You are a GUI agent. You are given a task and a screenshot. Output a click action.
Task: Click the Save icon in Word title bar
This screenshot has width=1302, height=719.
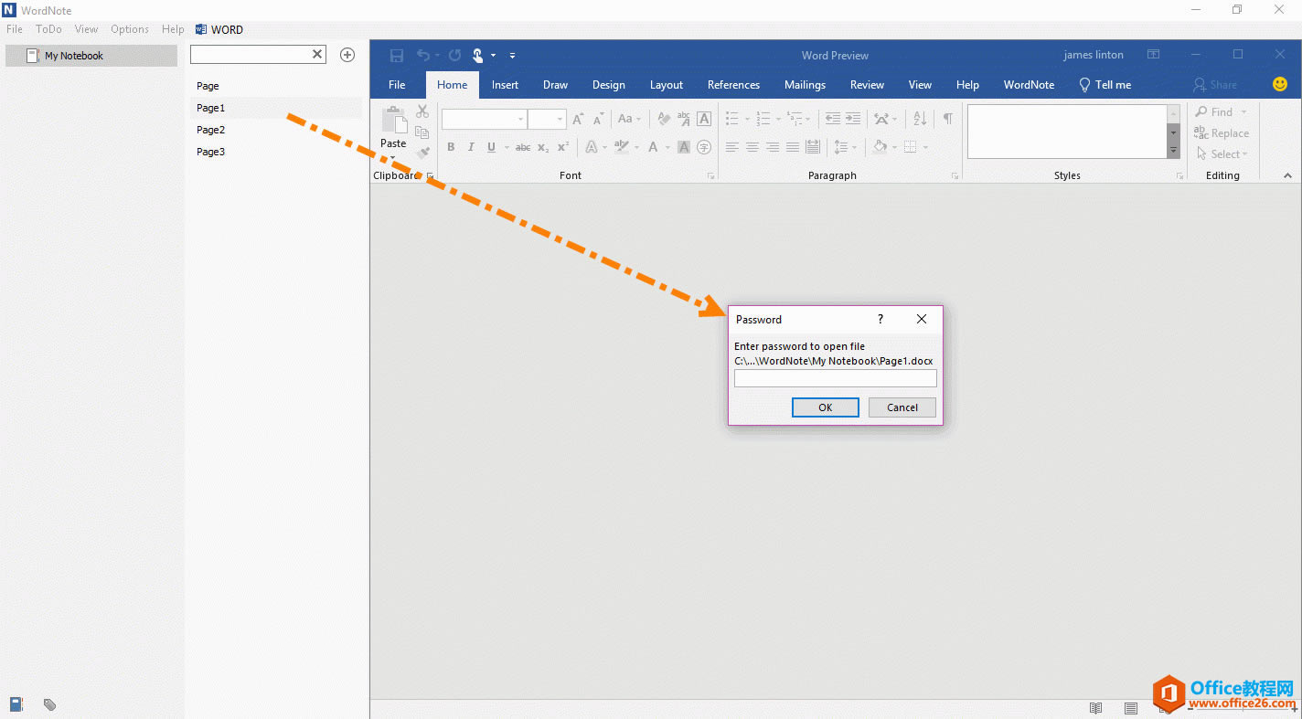pos(396,55)
